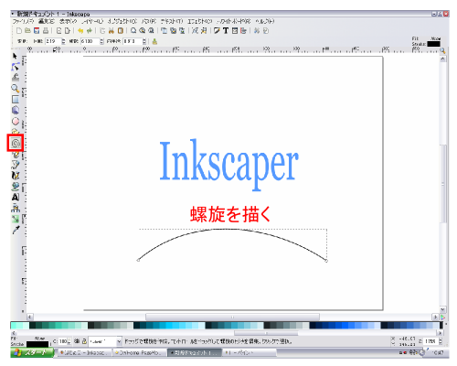This screenshot has height=366, width=457.
Task: Select the Connector tool
Action: tap(16, 209)
